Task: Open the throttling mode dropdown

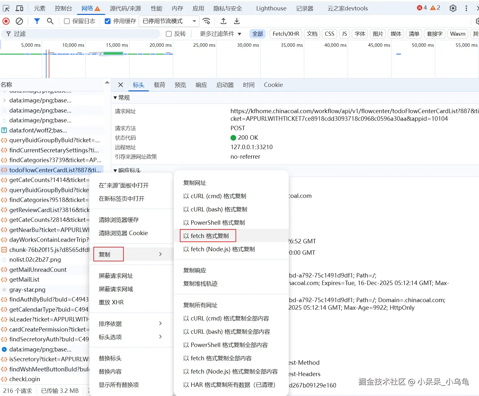Action: pyautogui.click(x=169, y=21)
